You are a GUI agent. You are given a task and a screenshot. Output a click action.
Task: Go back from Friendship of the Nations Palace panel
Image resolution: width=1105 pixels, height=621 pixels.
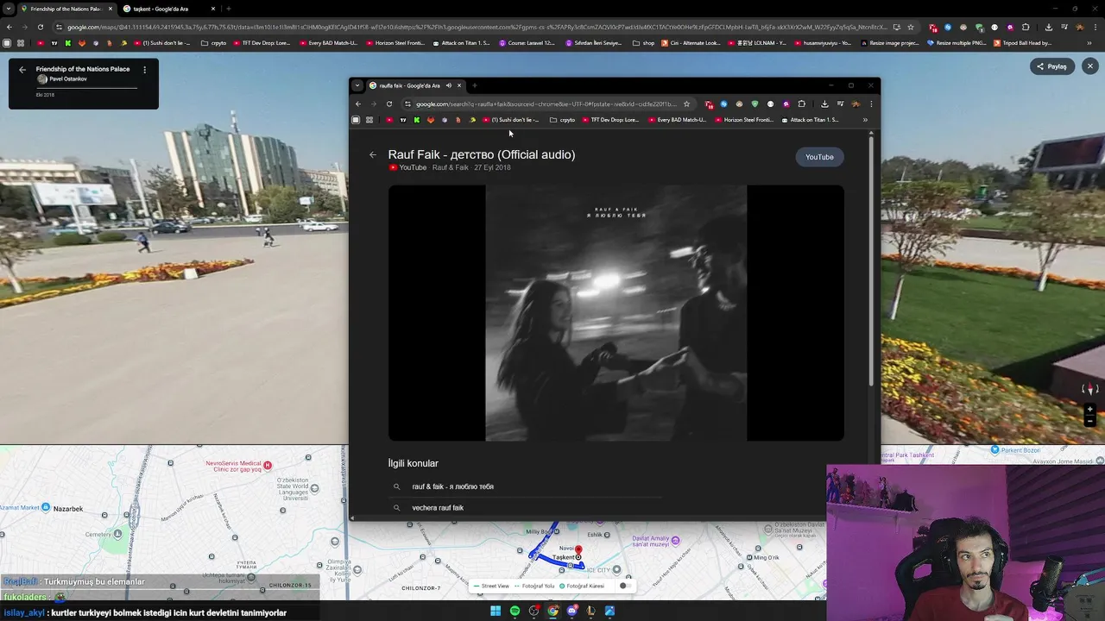click(x=22, y=69)
